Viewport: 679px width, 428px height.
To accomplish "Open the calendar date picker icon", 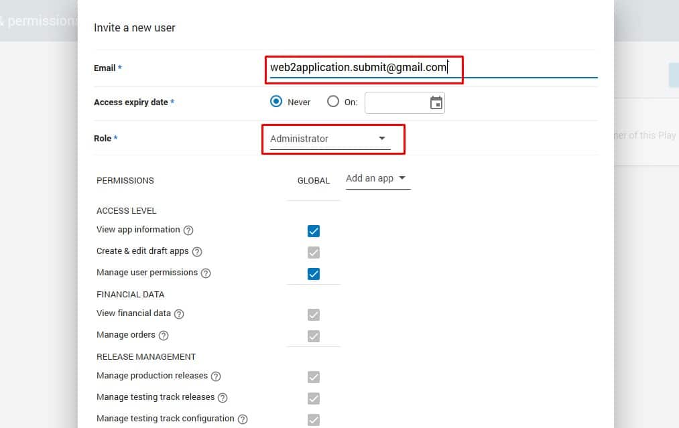I will (x=436, y=102).
